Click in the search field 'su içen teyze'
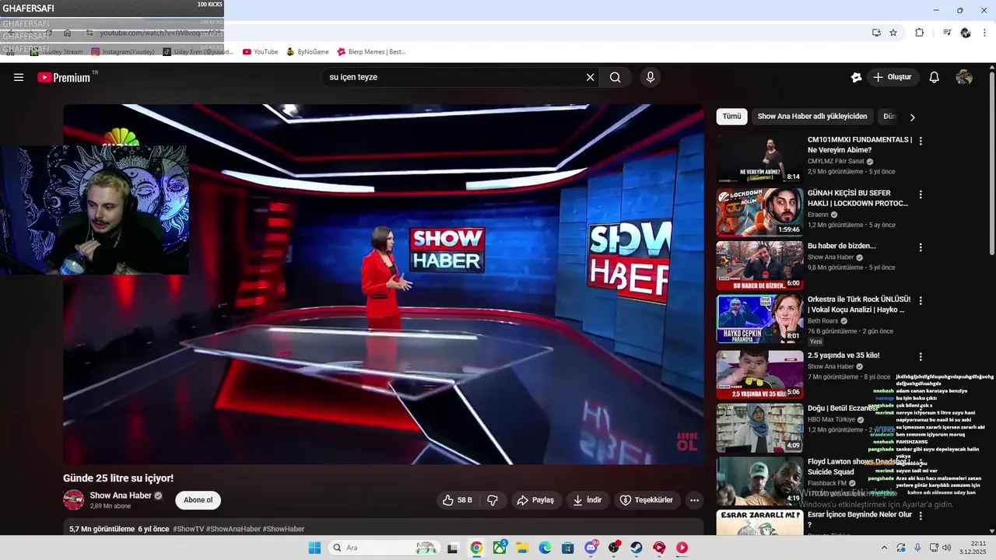Screen dimensions: 996x560 coord(454,77)
